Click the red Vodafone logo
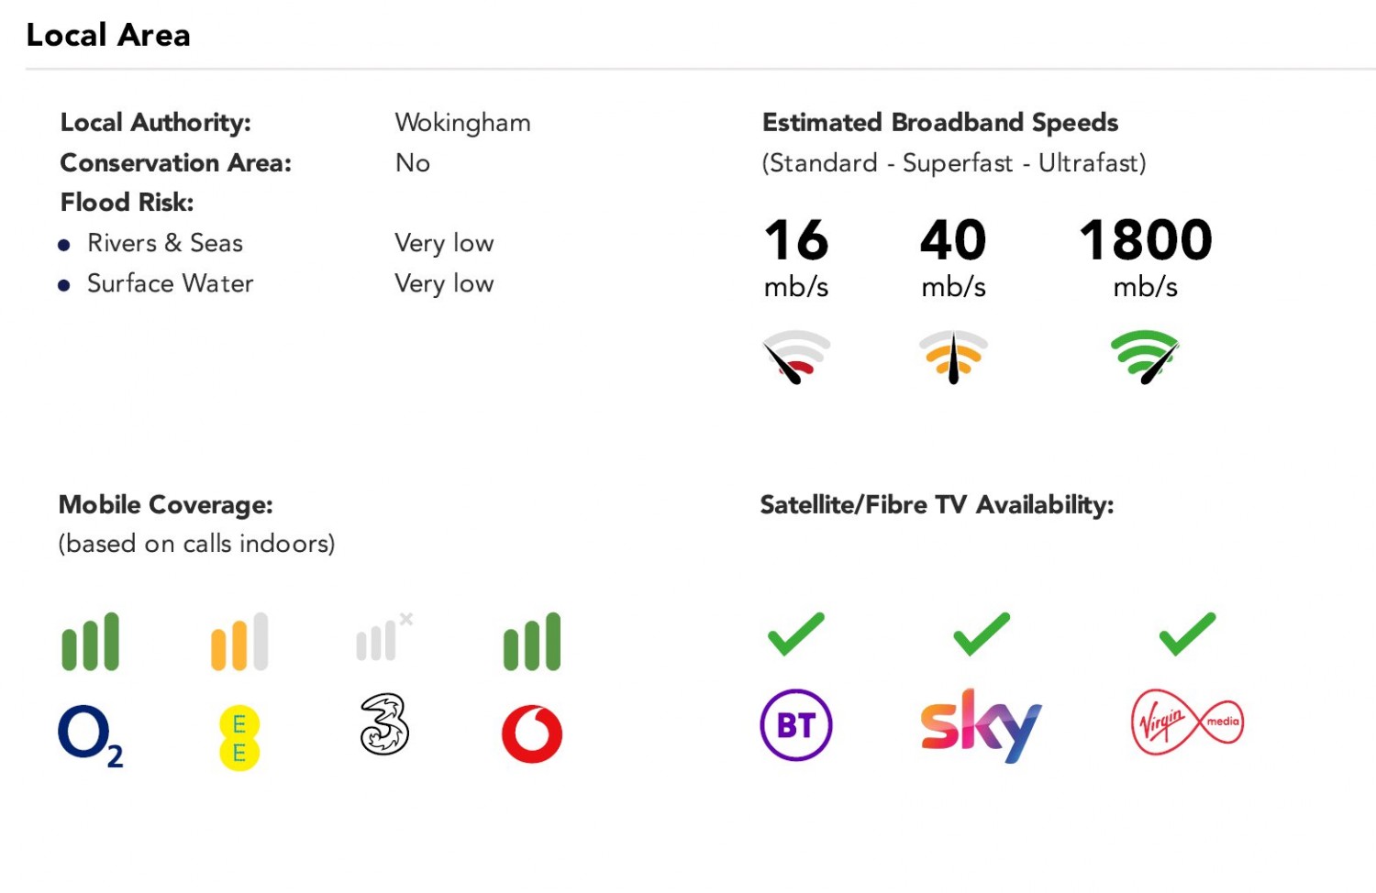Viewport: 1376px width, 893px height. (x=532, y=733)
